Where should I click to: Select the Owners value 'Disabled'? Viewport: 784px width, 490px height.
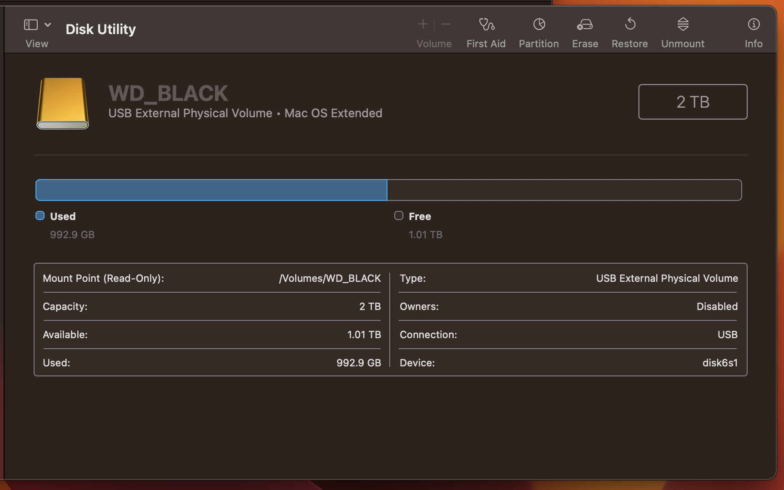click(717, 306)
